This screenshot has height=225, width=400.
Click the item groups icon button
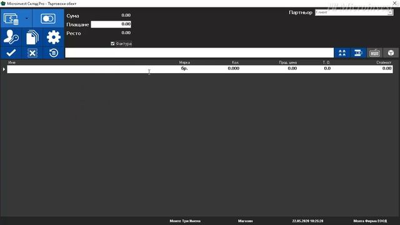(x=342, y=52)
